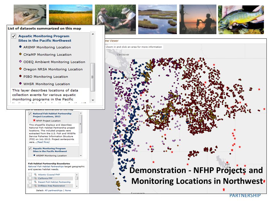Click Oregon NRSA Monitoring Location text
Image resolution: width=273 pixels, height=205 pixels.
pyautogui.click(x=53, y=69)
